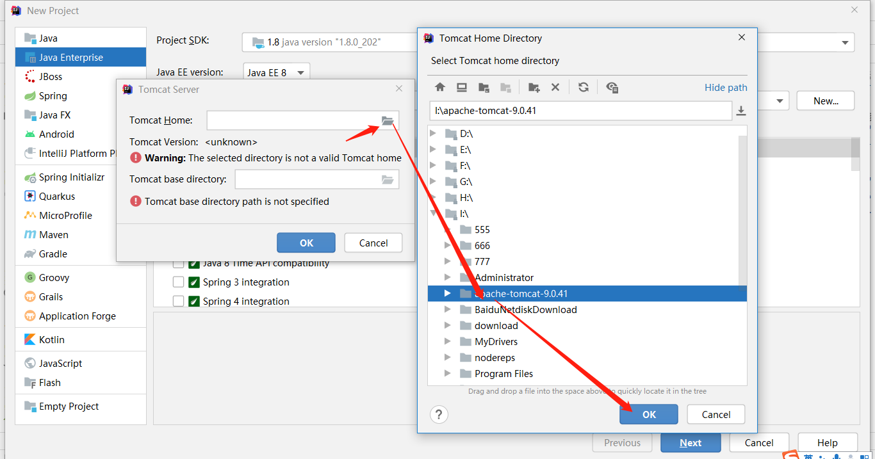Select JavaScript project type
Image resolution: width=875 pixels, height=459 pixels.
(x=81, y=364)
